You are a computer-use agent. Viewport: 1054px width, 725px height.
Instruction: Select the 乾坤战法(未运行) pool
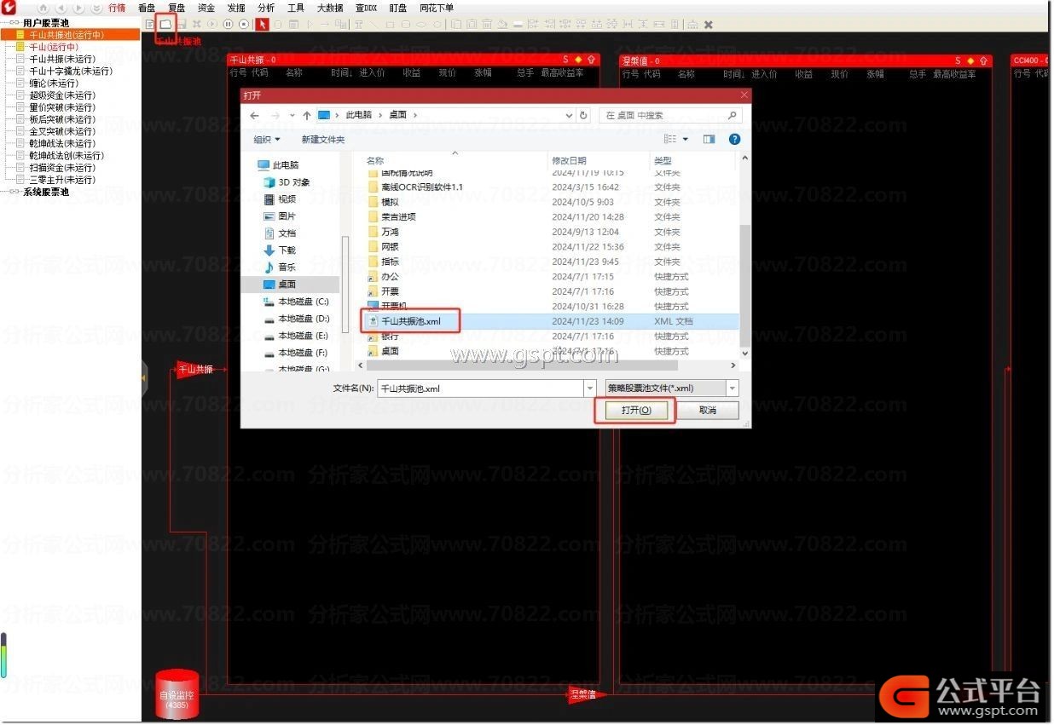point(62,144)
